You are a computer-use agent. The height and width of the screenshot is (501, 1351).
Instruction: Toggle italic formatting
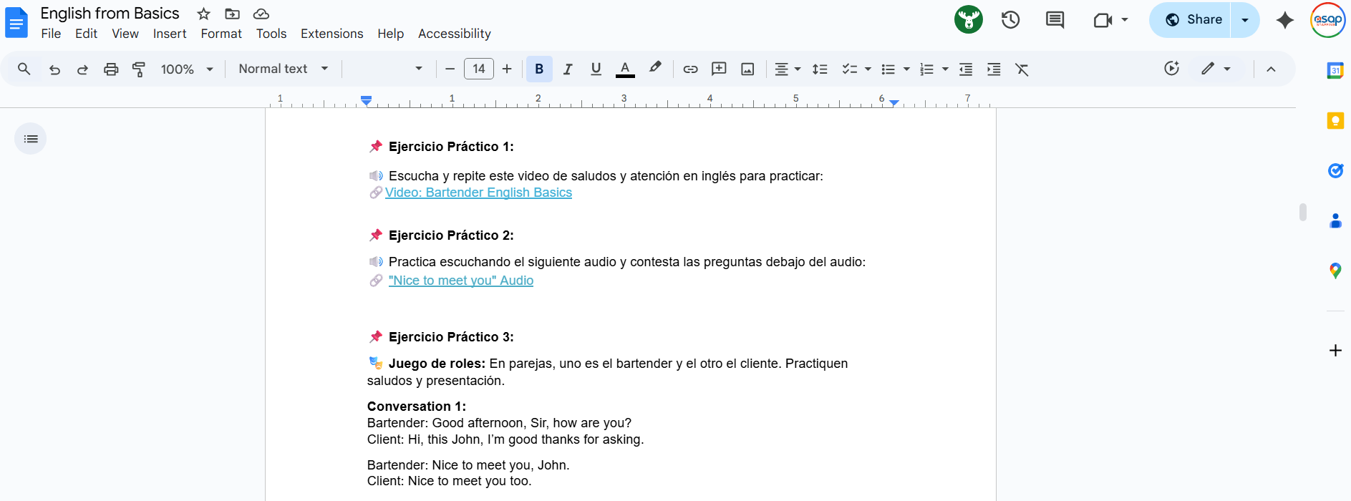coord(568,69)
